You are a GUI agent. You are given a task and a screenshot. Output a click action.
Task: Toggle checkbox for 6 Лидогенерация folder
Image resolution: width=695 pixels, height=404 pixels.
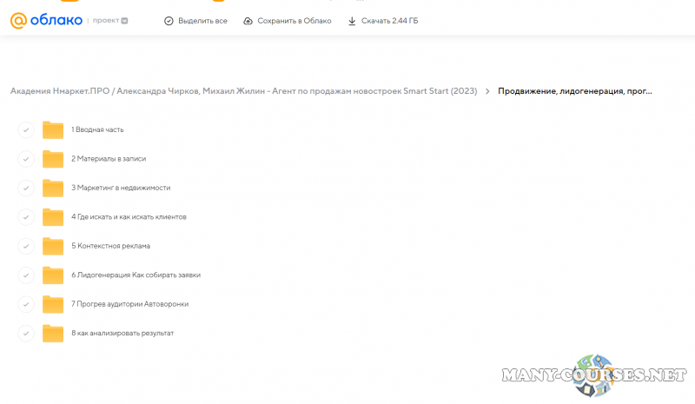(x=26, y=275)
